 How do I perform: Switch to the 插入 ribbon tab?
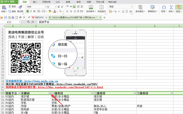(x=35, y=2)
